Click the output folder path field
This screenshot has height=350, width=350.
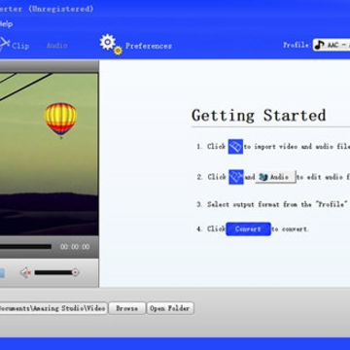53,308
